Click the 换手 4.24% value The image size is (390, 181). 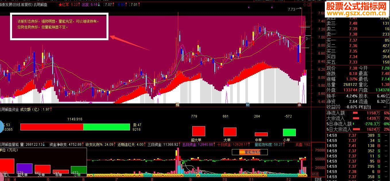(x=352, y=96)
